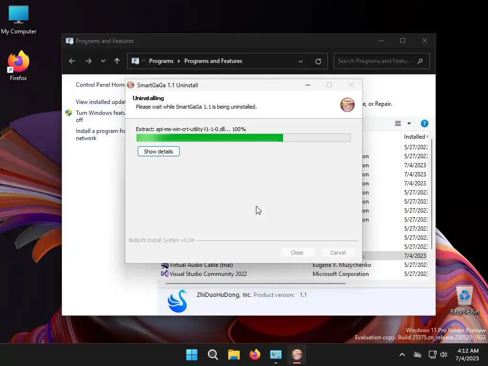Select Programs breadcrumb in address bar
The height and width of the screenshot is (366, 488).
161,61
